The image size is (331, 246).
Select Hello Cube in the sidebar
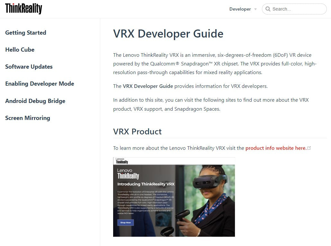click(x=20, y=49)
